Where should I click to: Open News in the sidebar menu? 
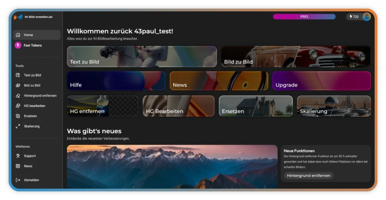(28, 166)
